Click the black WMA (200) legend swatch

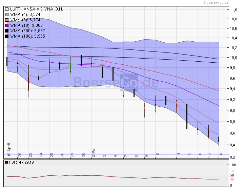pyautogui.click(x=7, y=31)
